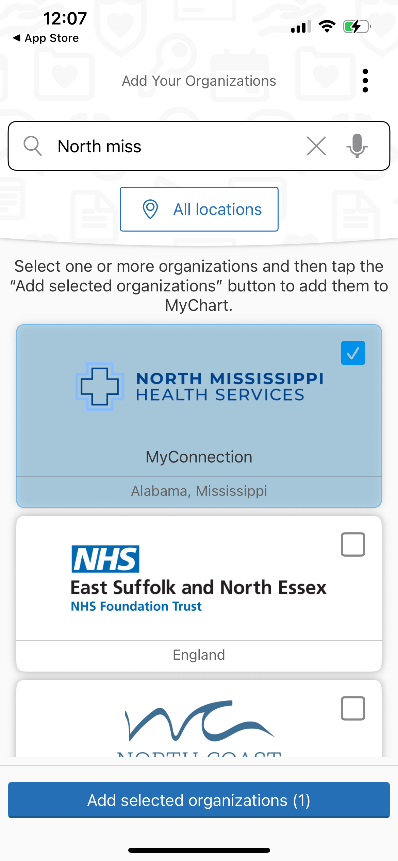
Task: Tap the location pin icon
Action: [x=150, y=209]
